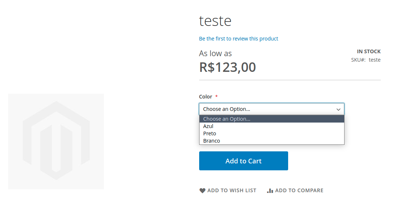Click the ADD TO COMPARE text
Viewport: 402px width, 213px height.
click(299, 190)
